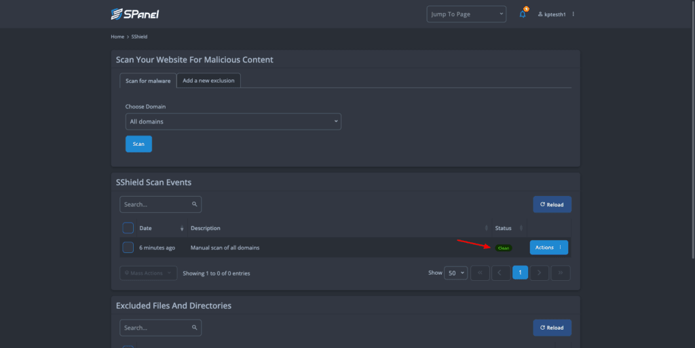This screenshot has width=695, height=348.
Task: Click the search magnifier in Excluded Files
Action: click(194, 327)
